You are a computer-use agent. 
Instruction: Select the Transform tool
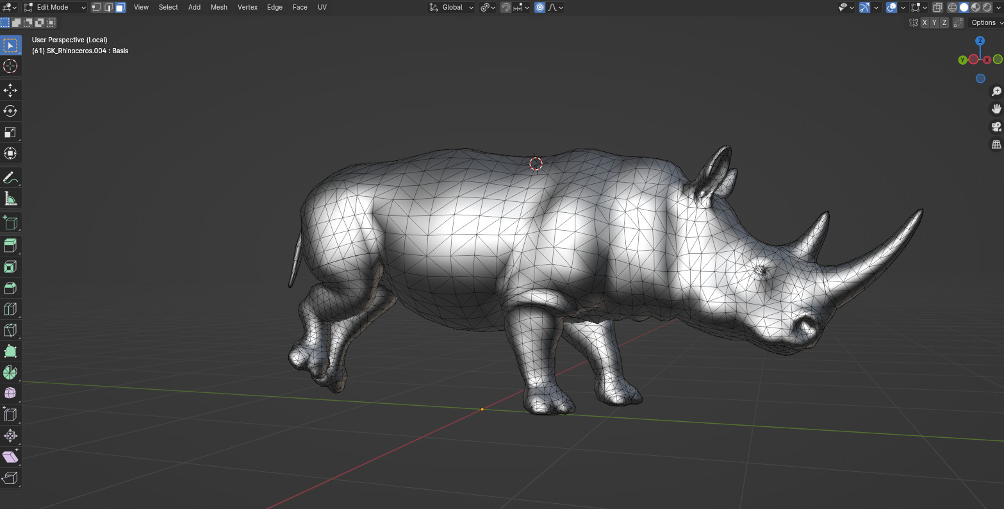(x=10, y=153)
